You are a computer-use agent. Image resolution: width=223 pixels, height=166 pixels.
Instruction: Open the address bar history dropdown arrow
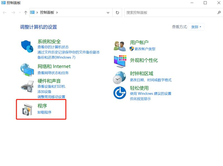click(108, 13)
